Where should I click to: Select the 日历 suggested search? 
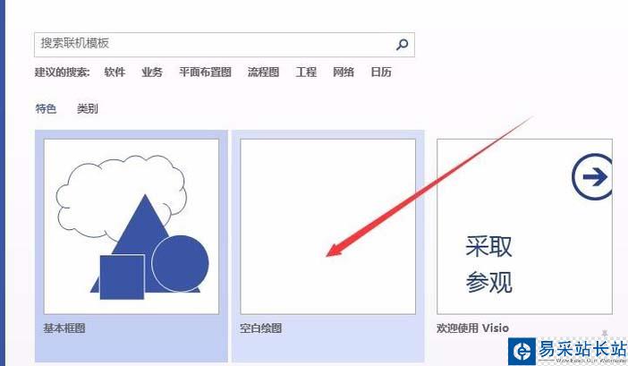point(381,72)
